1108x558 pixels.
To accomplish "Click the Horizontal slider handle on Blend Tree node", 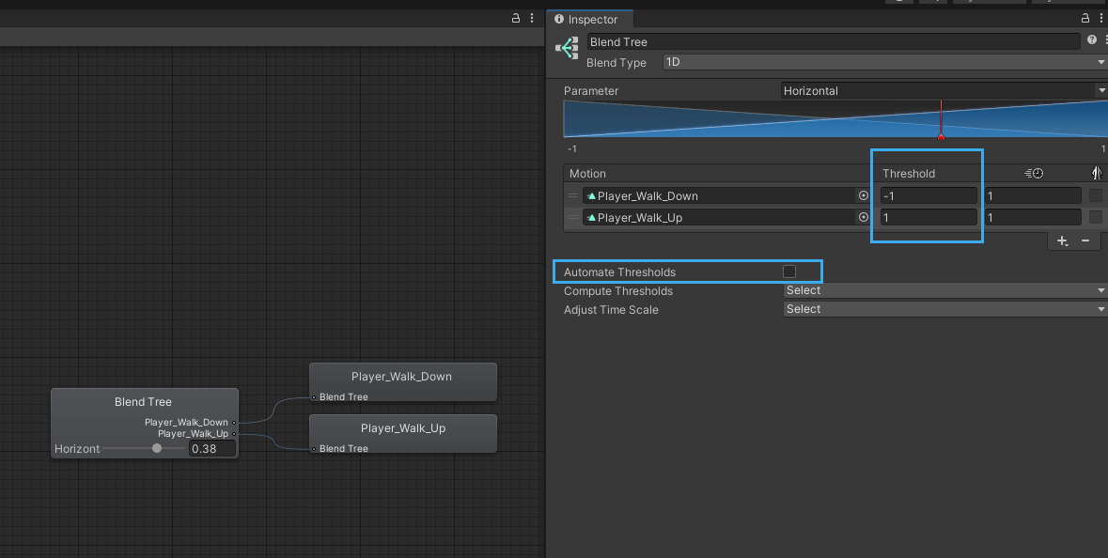I will [x=157, y=449].
